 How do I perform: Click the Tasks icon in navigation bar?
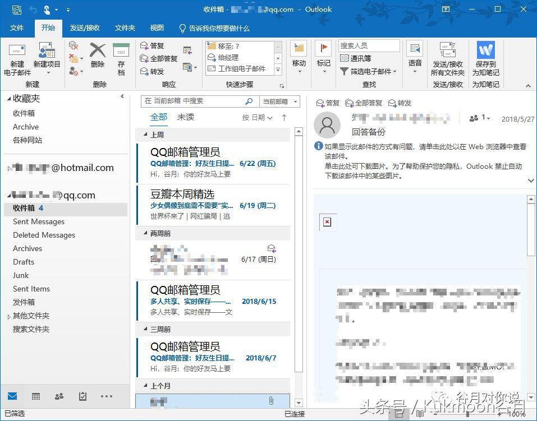(x=82, y=396)
